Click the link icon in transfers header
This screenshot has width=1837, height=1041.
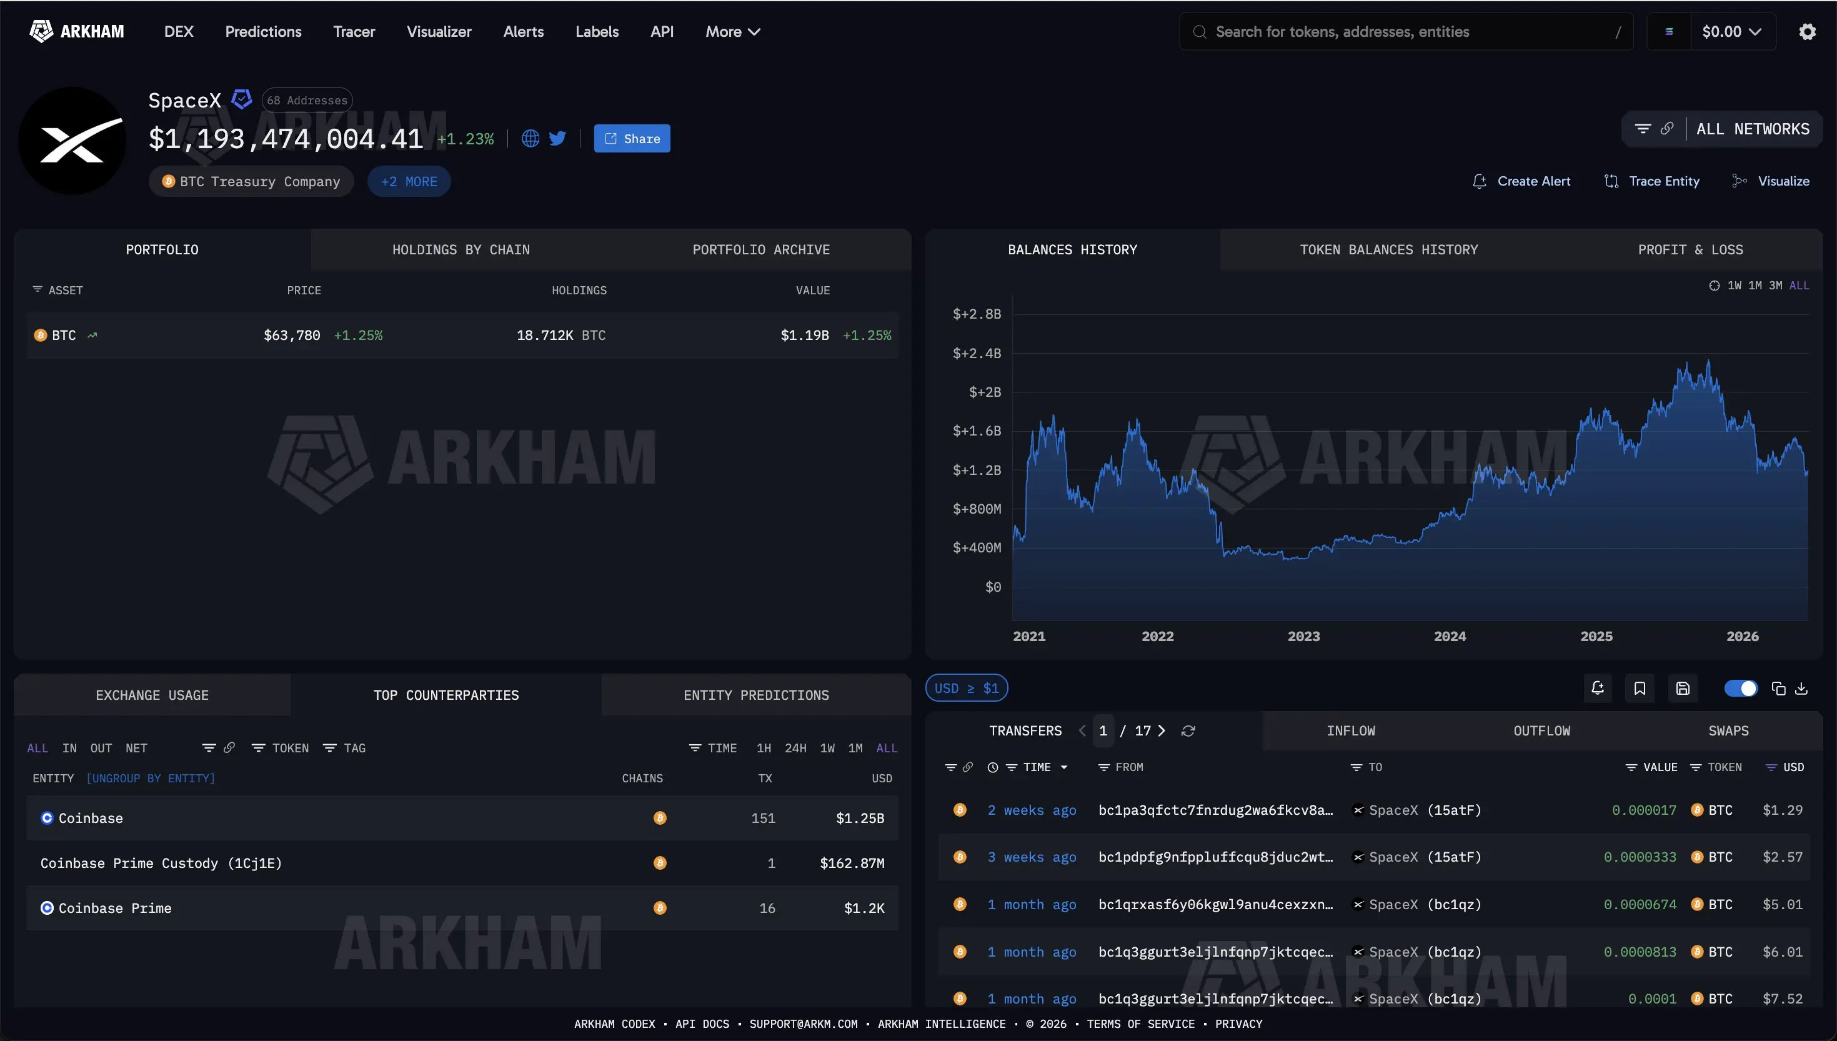coord(968,767)
